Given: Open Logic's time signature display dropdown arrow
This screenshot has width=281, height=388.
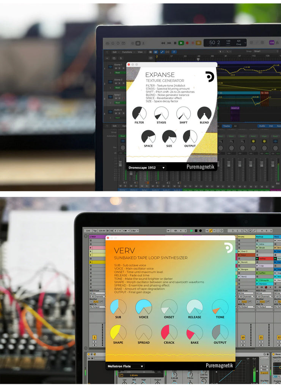Looking at the screenshot, I should tap(245, 43).
